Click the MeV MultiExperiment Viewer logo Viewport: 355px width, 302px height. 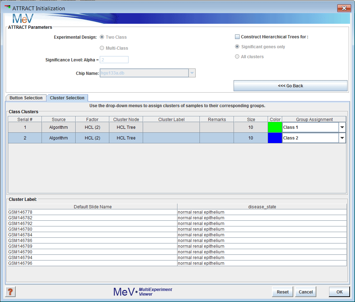click(x=142, y=292)
